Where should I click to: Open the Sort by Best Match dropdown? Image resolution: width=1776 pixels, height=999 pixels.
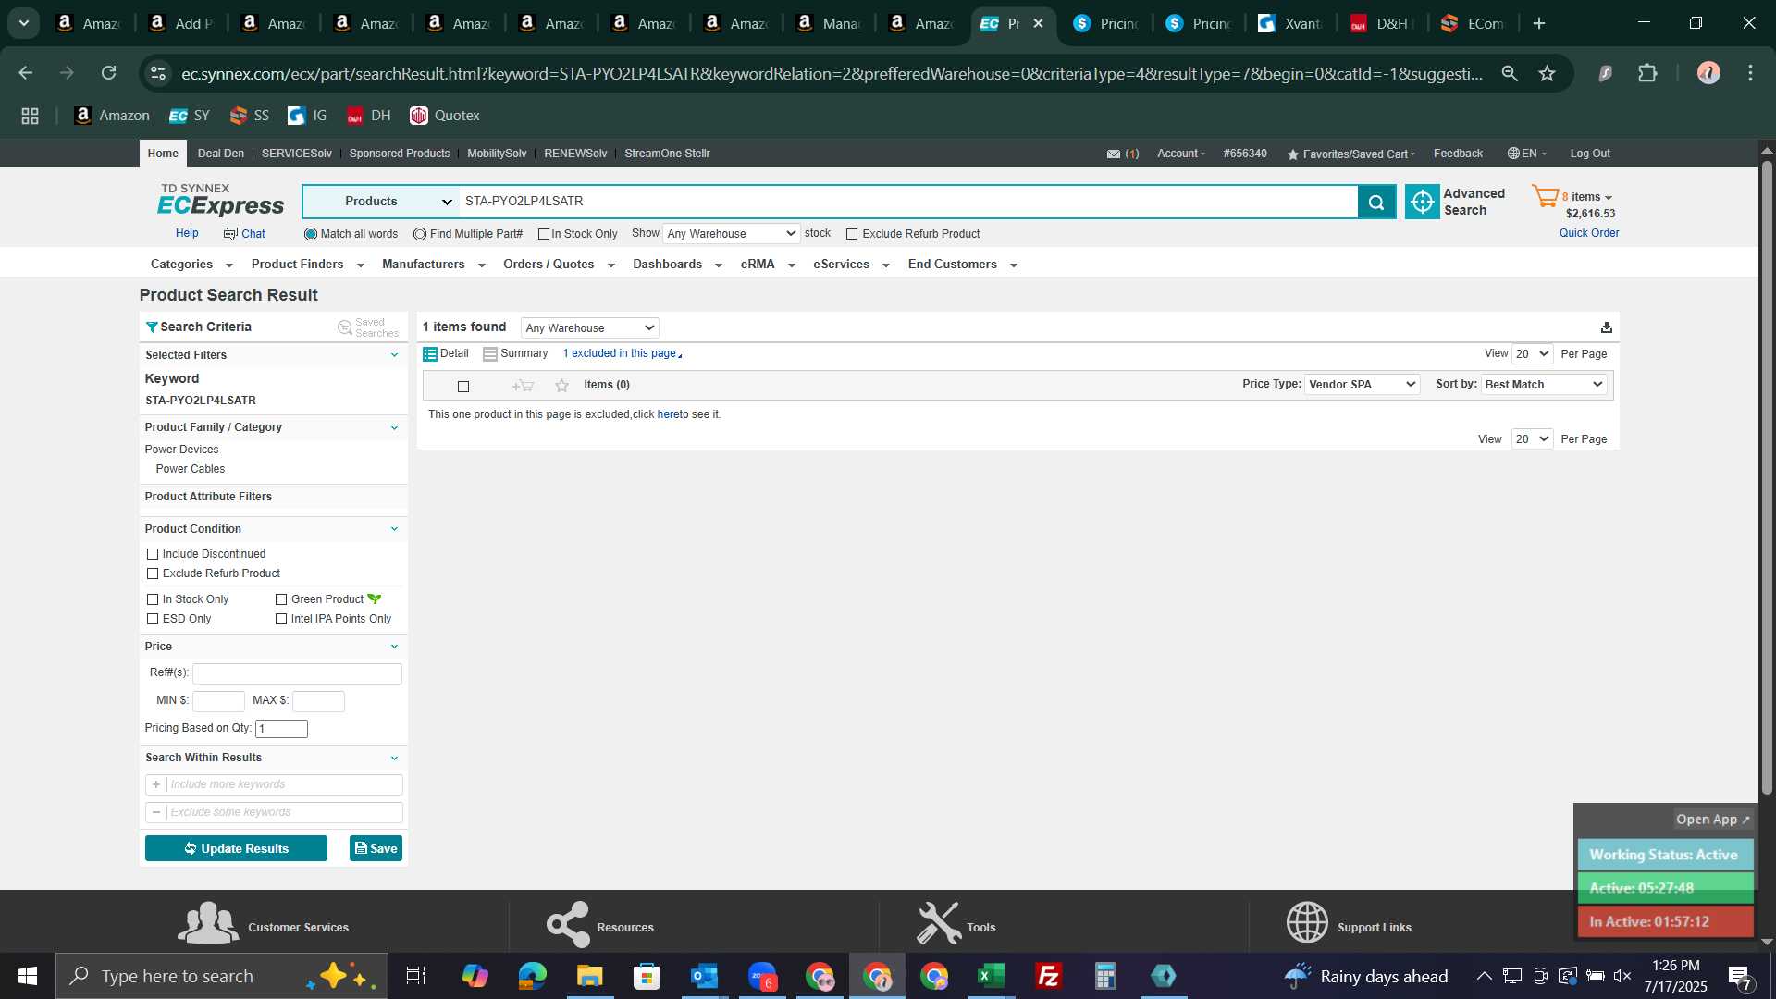1544,385
